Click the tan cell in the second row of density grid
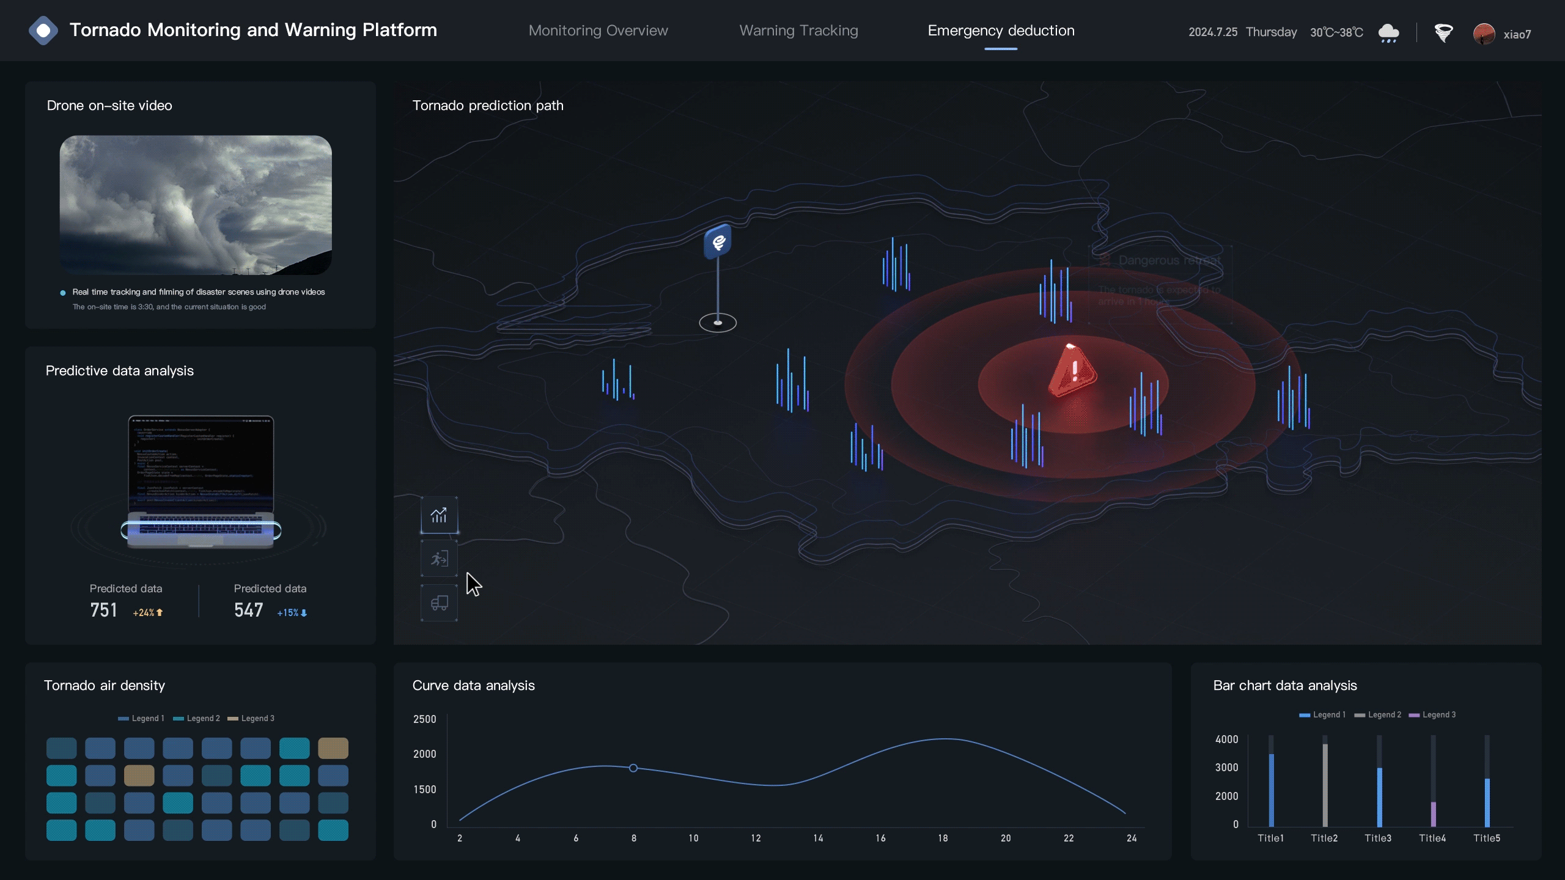The height and width of the screenshot is (880, 1565). pos(139,776)
